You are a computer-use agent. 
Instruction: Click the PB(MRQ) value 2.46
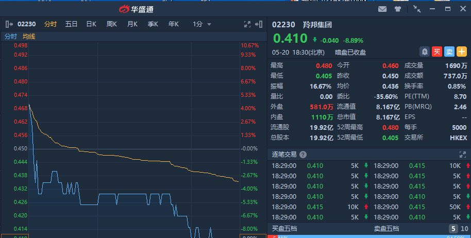(x=460, y=107)
